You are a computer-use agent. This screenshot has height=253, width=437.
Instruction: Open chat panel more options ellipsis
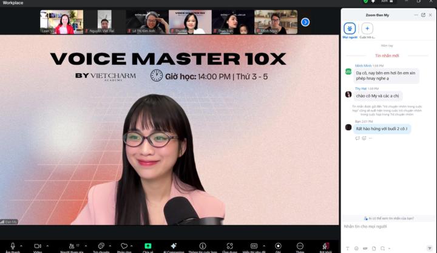[x=416, y=15]
